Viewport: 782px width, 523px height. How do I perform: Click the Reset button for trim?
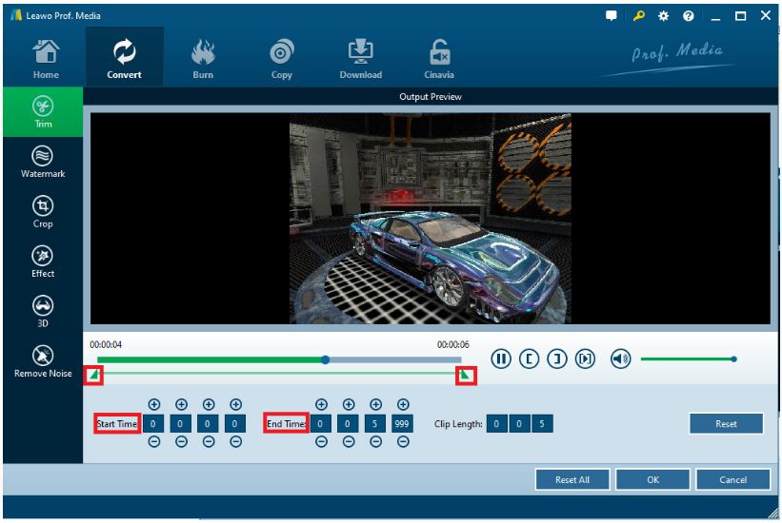pos(726,424)
